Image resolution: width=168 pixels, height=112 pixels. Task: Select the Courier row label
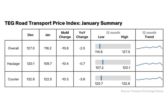pyautogui.click(x=13, y=79)
